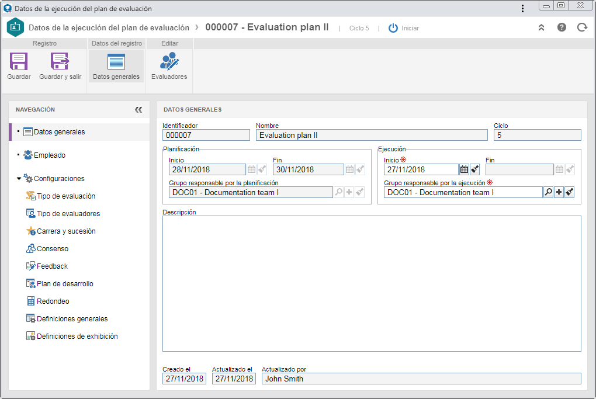The height and width of the screenshot is (399, 596).
Task: Click Grupo responsable por la ejecución field
Action: pyautogui.click(x=463, y=192)
